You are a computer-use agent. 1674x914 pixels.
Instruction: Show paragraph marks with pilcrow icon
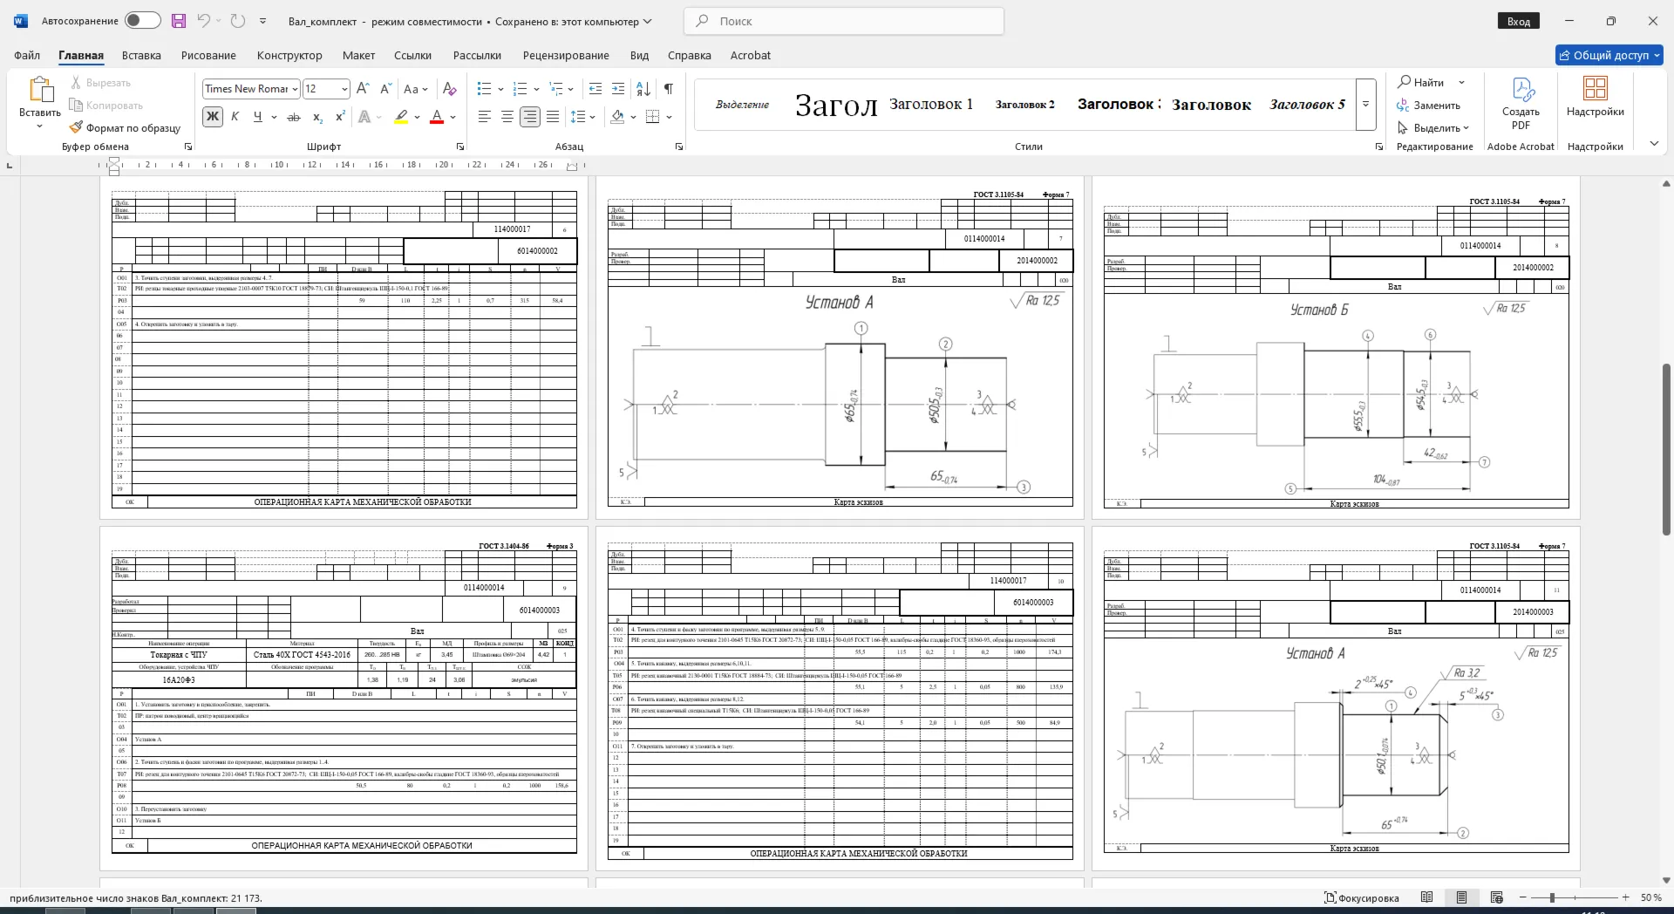pyautogui.click(x=669, y=89)
